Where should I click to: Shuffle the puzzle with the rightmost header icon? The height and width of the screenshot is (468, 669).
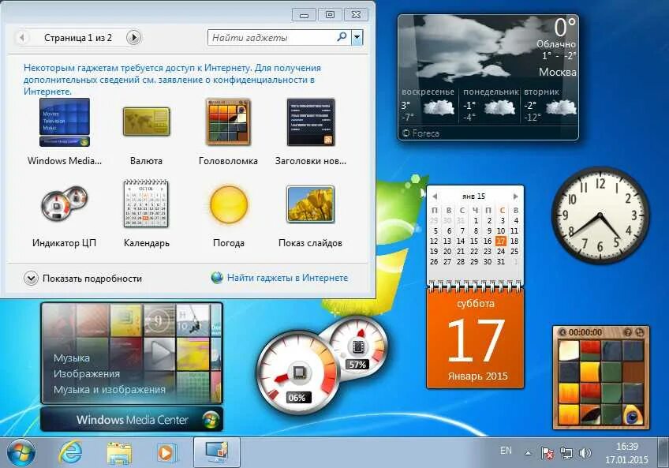pyautogui.click(x=639, y=332)
